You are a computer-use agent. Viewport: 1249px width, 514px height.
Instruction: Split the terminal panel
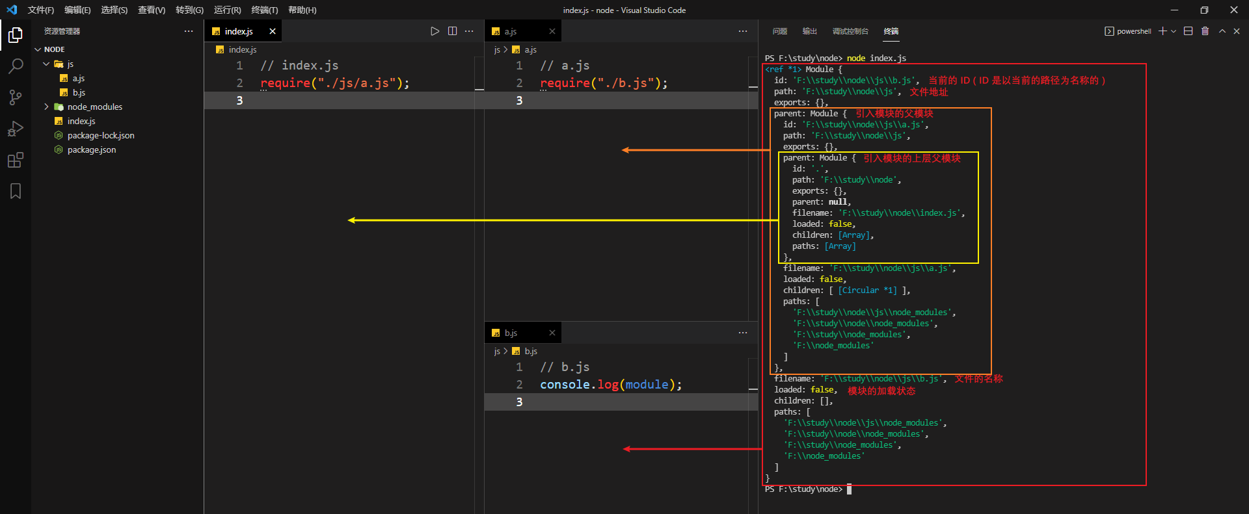[x=1188, y=31]
